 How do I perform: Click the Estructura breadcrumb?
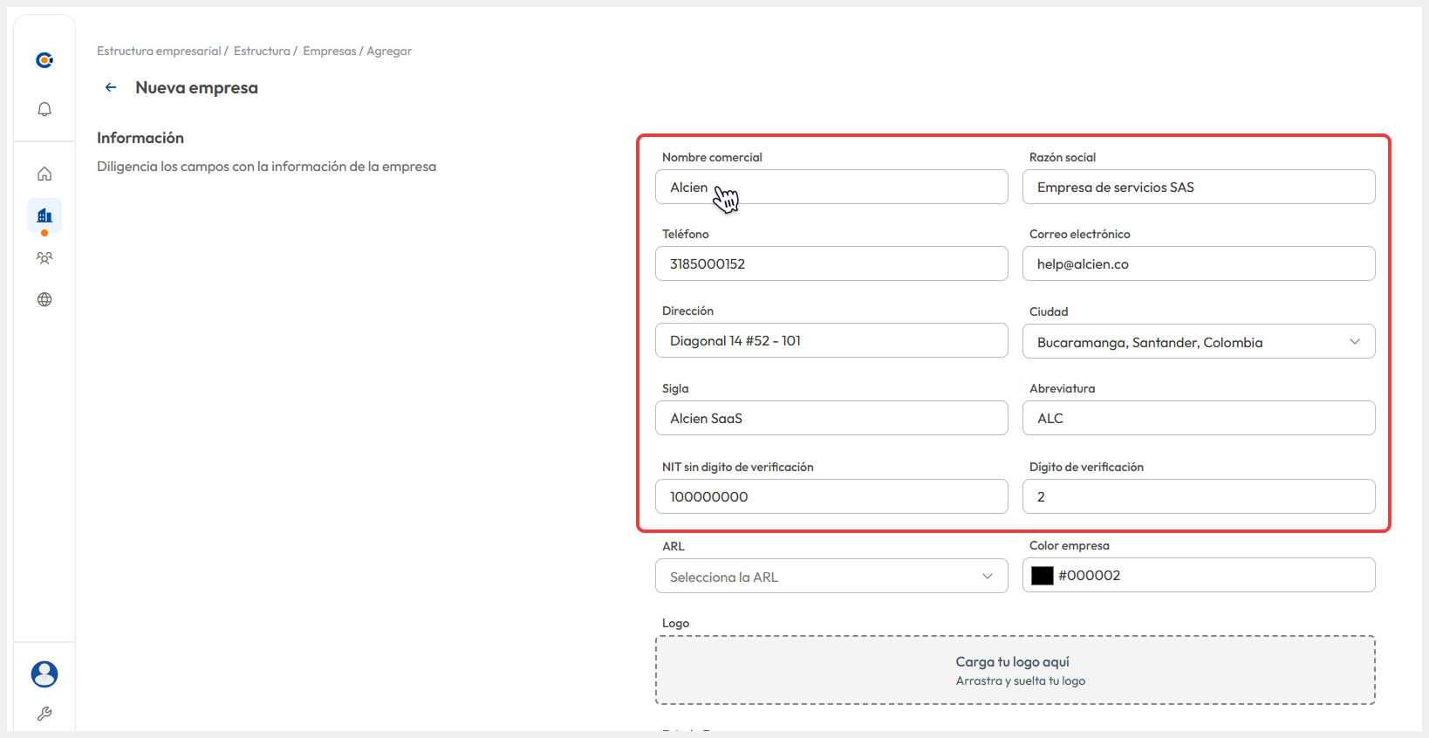tap(262, 51)
